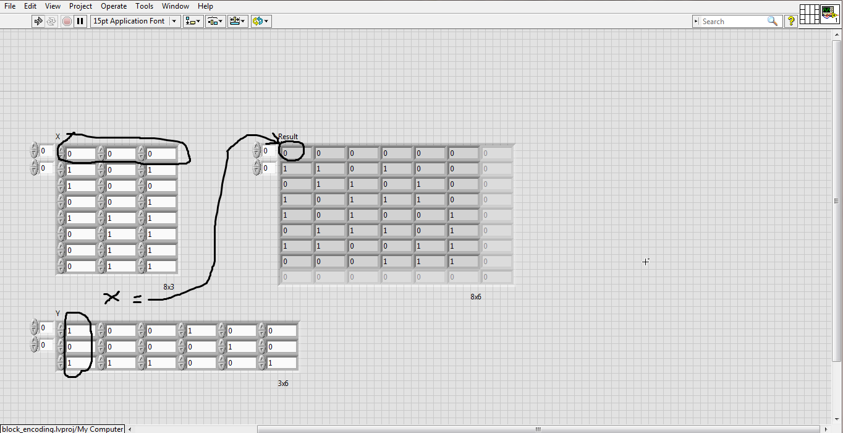Click the X array row index stepper
This screenshot has width=843, height=433.
tap(34, 151)
